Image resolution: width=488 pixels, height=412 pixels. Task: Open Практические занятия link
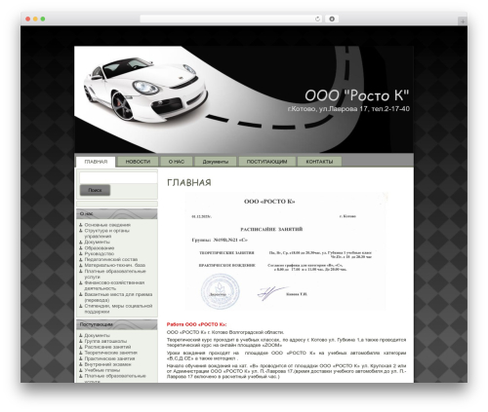tap(109, 358)
